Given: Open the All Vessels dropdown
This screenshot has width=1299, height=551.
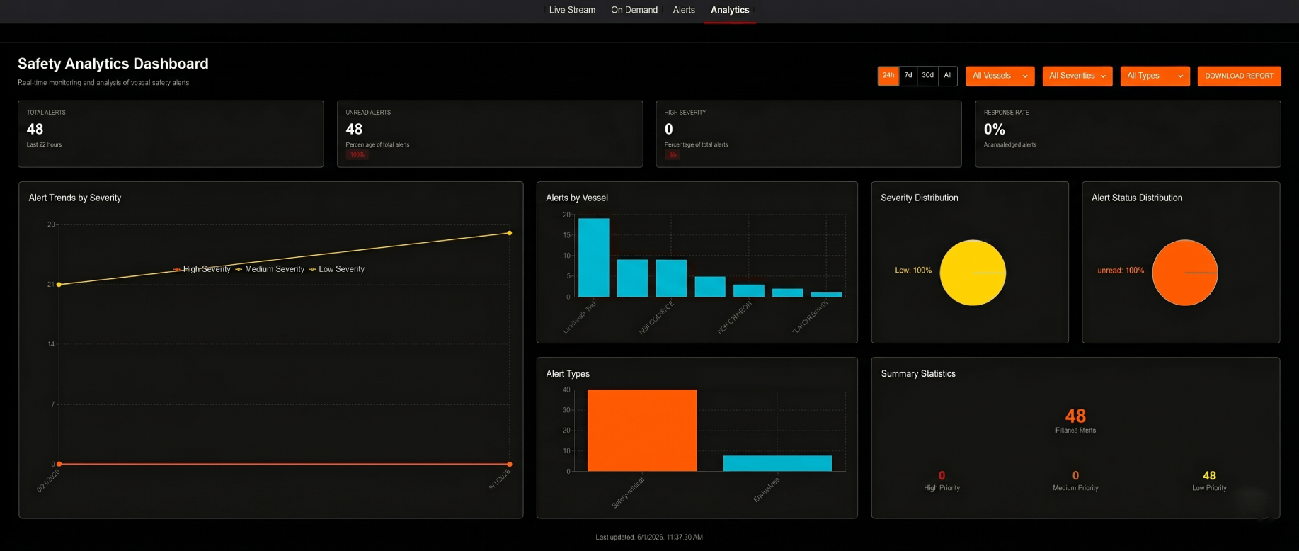Looking at the screenshot, I should click(1000, 76).
